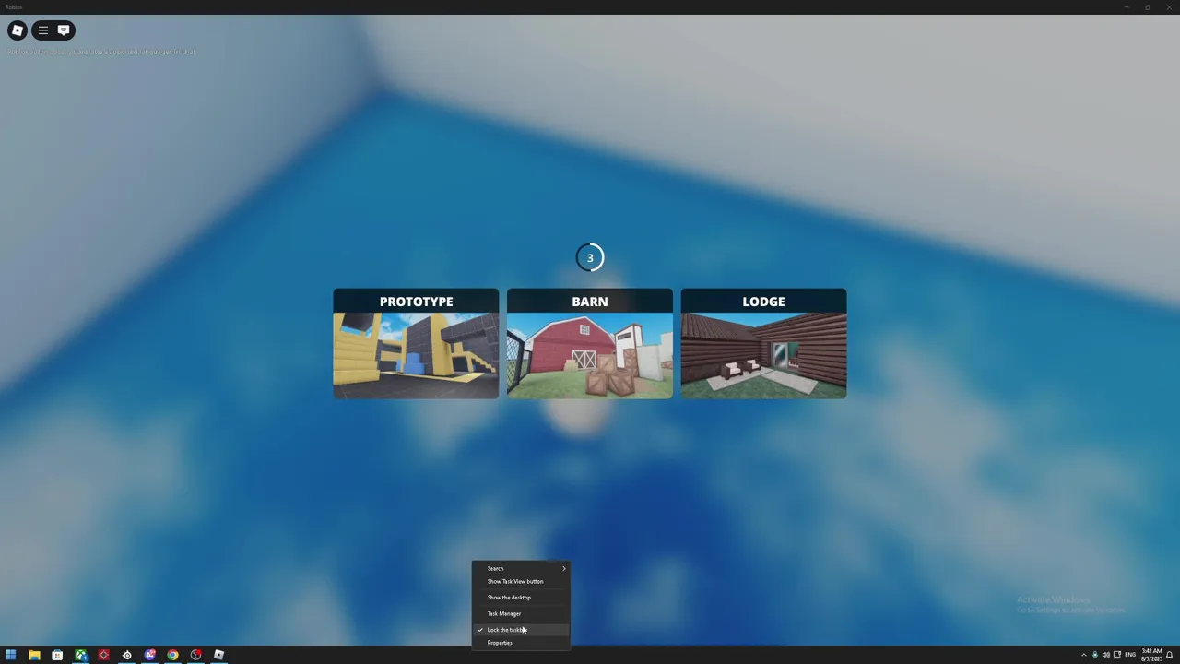Choose Show the desktop in the context menu

click(x=522, y=598)
